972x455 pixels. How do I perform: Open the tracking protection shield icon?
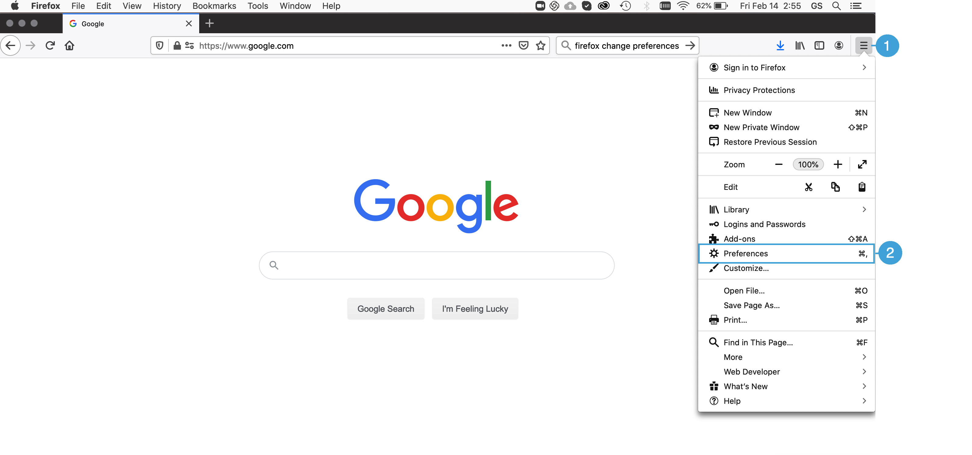160,46
